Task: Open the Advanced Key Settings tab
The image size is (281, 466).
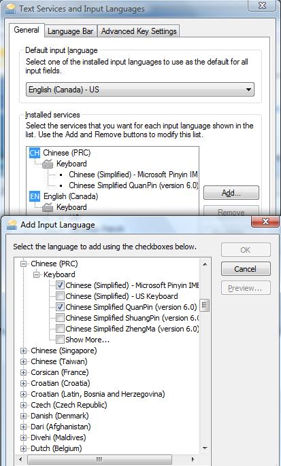Action: [139, 31]
